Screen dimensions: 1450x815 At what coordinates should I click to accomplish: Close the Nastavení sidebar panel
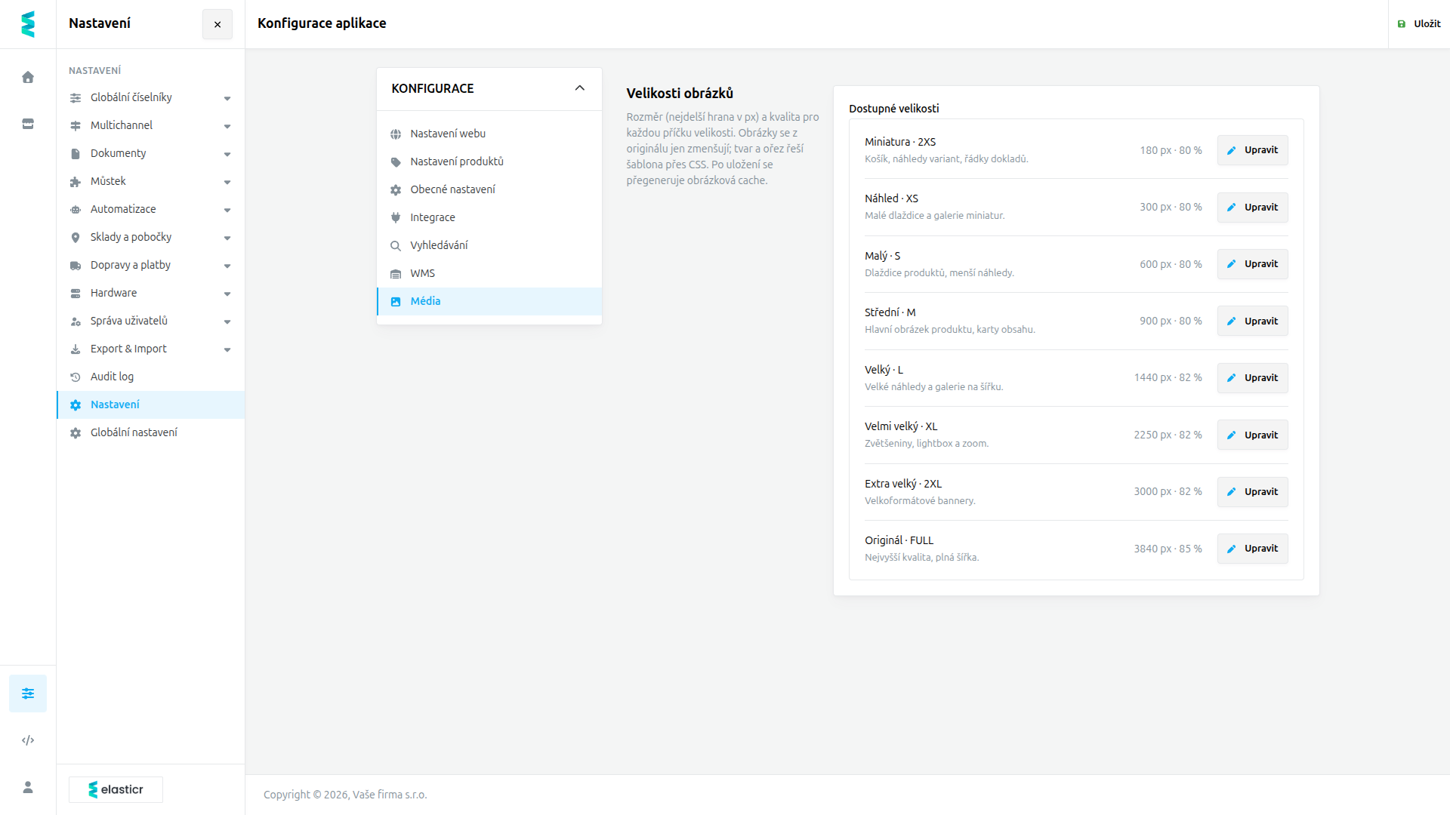tap(217, 24)
